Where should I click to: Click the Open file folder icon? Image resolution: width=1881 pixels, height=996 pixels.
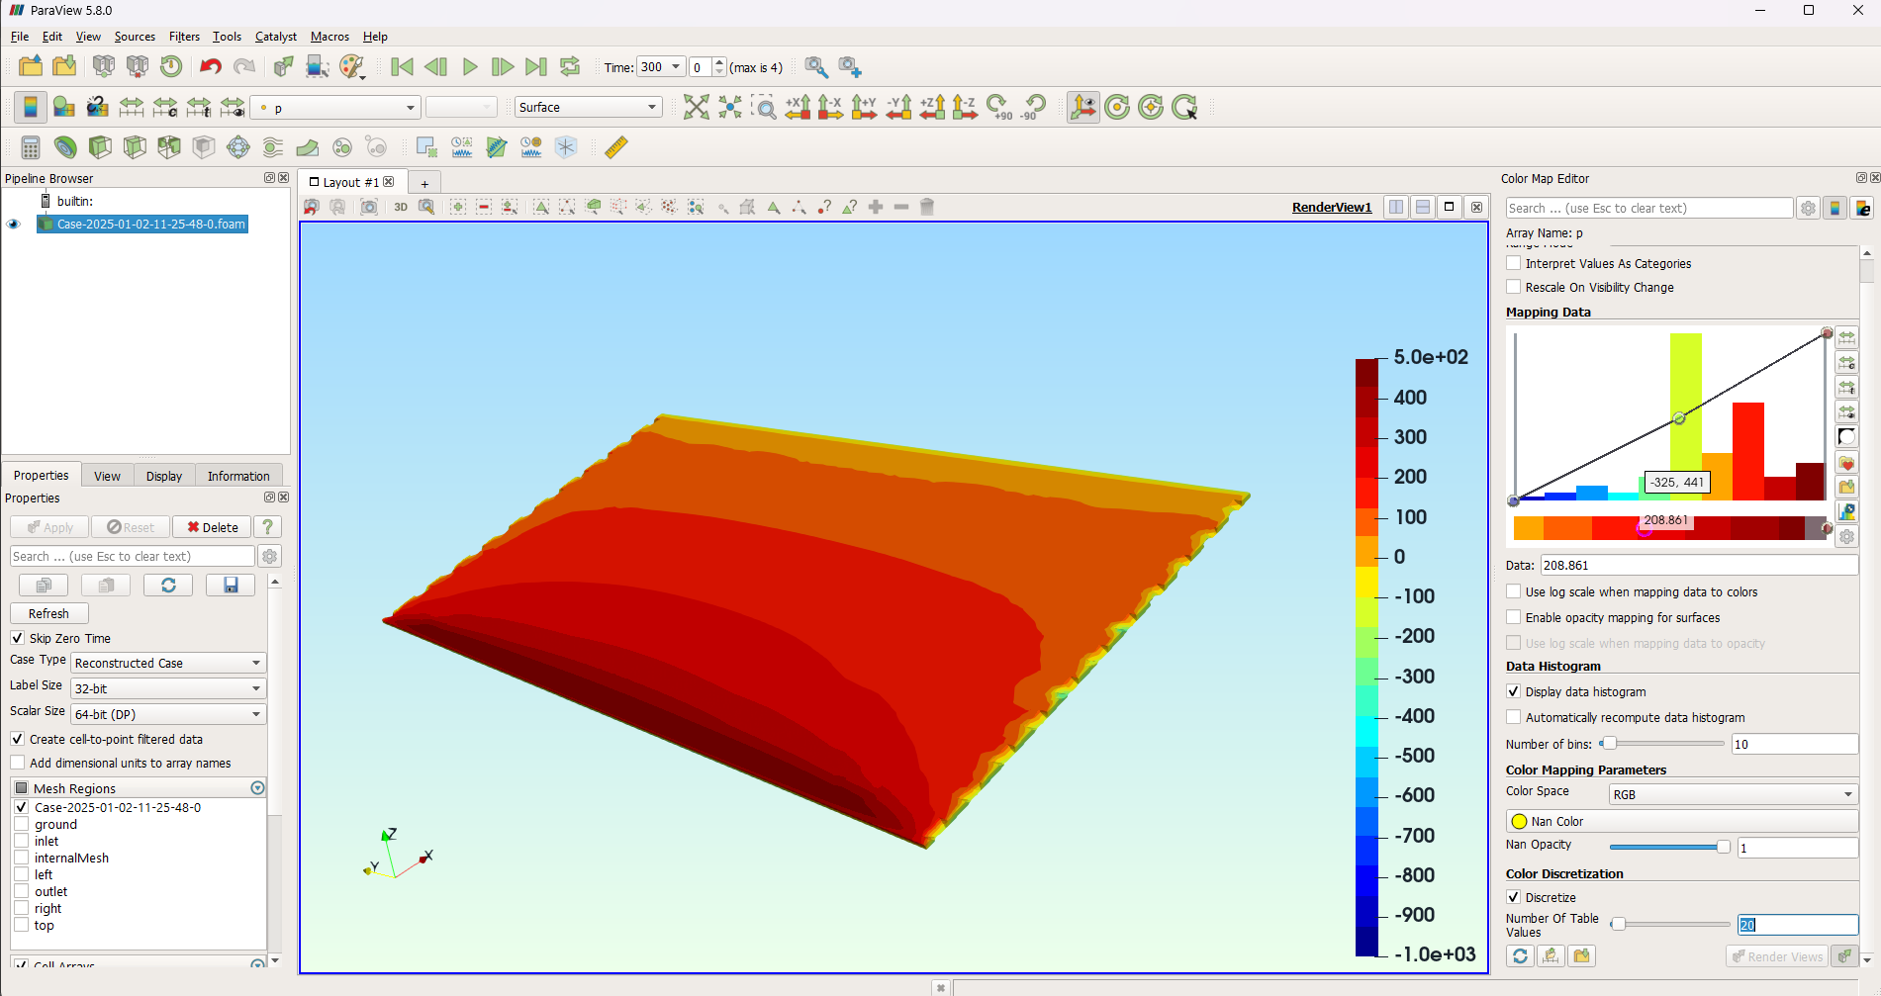31,66
